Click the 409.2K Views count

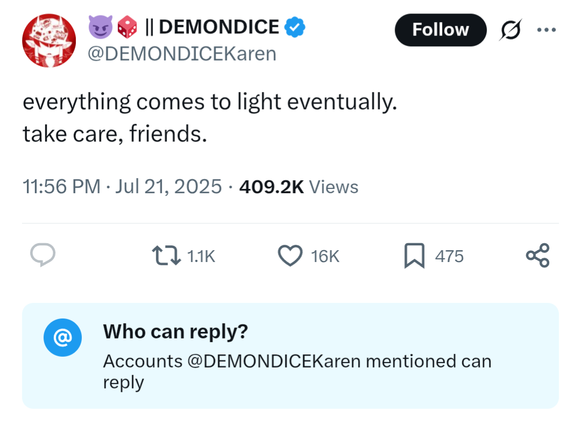click(299, 187)
